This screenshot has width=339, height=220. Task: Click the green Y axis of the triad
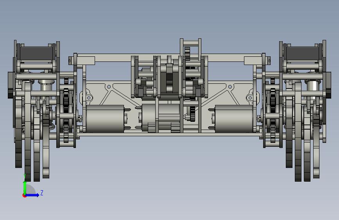pyautogui.click(x=25, y=188)
